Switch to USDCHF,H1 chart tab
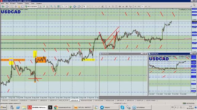Viewport: 197px width, 110px height. pos(34,101)
